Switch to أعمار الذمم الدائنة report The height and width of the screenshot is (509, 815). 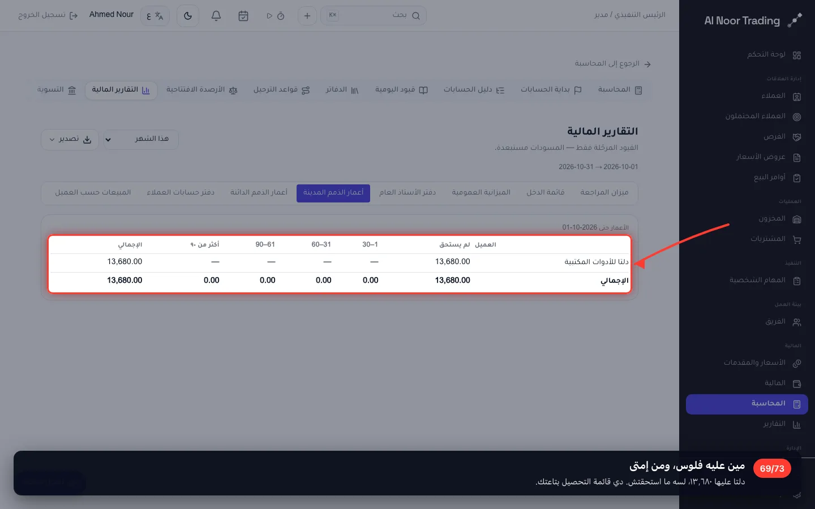tap(259, 193)
